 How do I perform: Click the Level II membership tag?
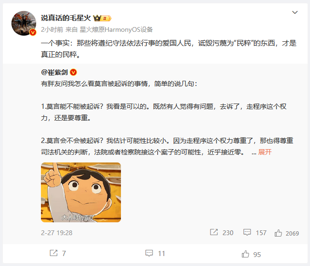[x=106, y=19]
